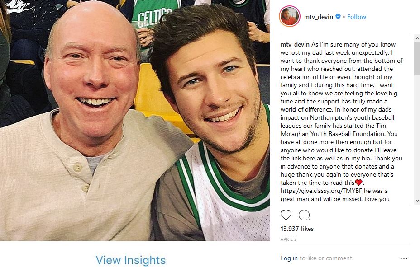
Task: Open the mtv_devin username in header
Action: coord(319,17)
